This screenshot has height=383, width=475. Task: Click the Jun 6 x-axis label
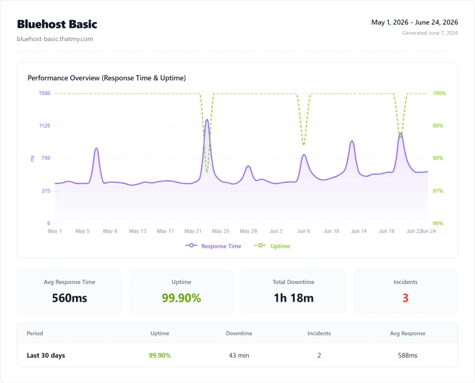[303, 231]
